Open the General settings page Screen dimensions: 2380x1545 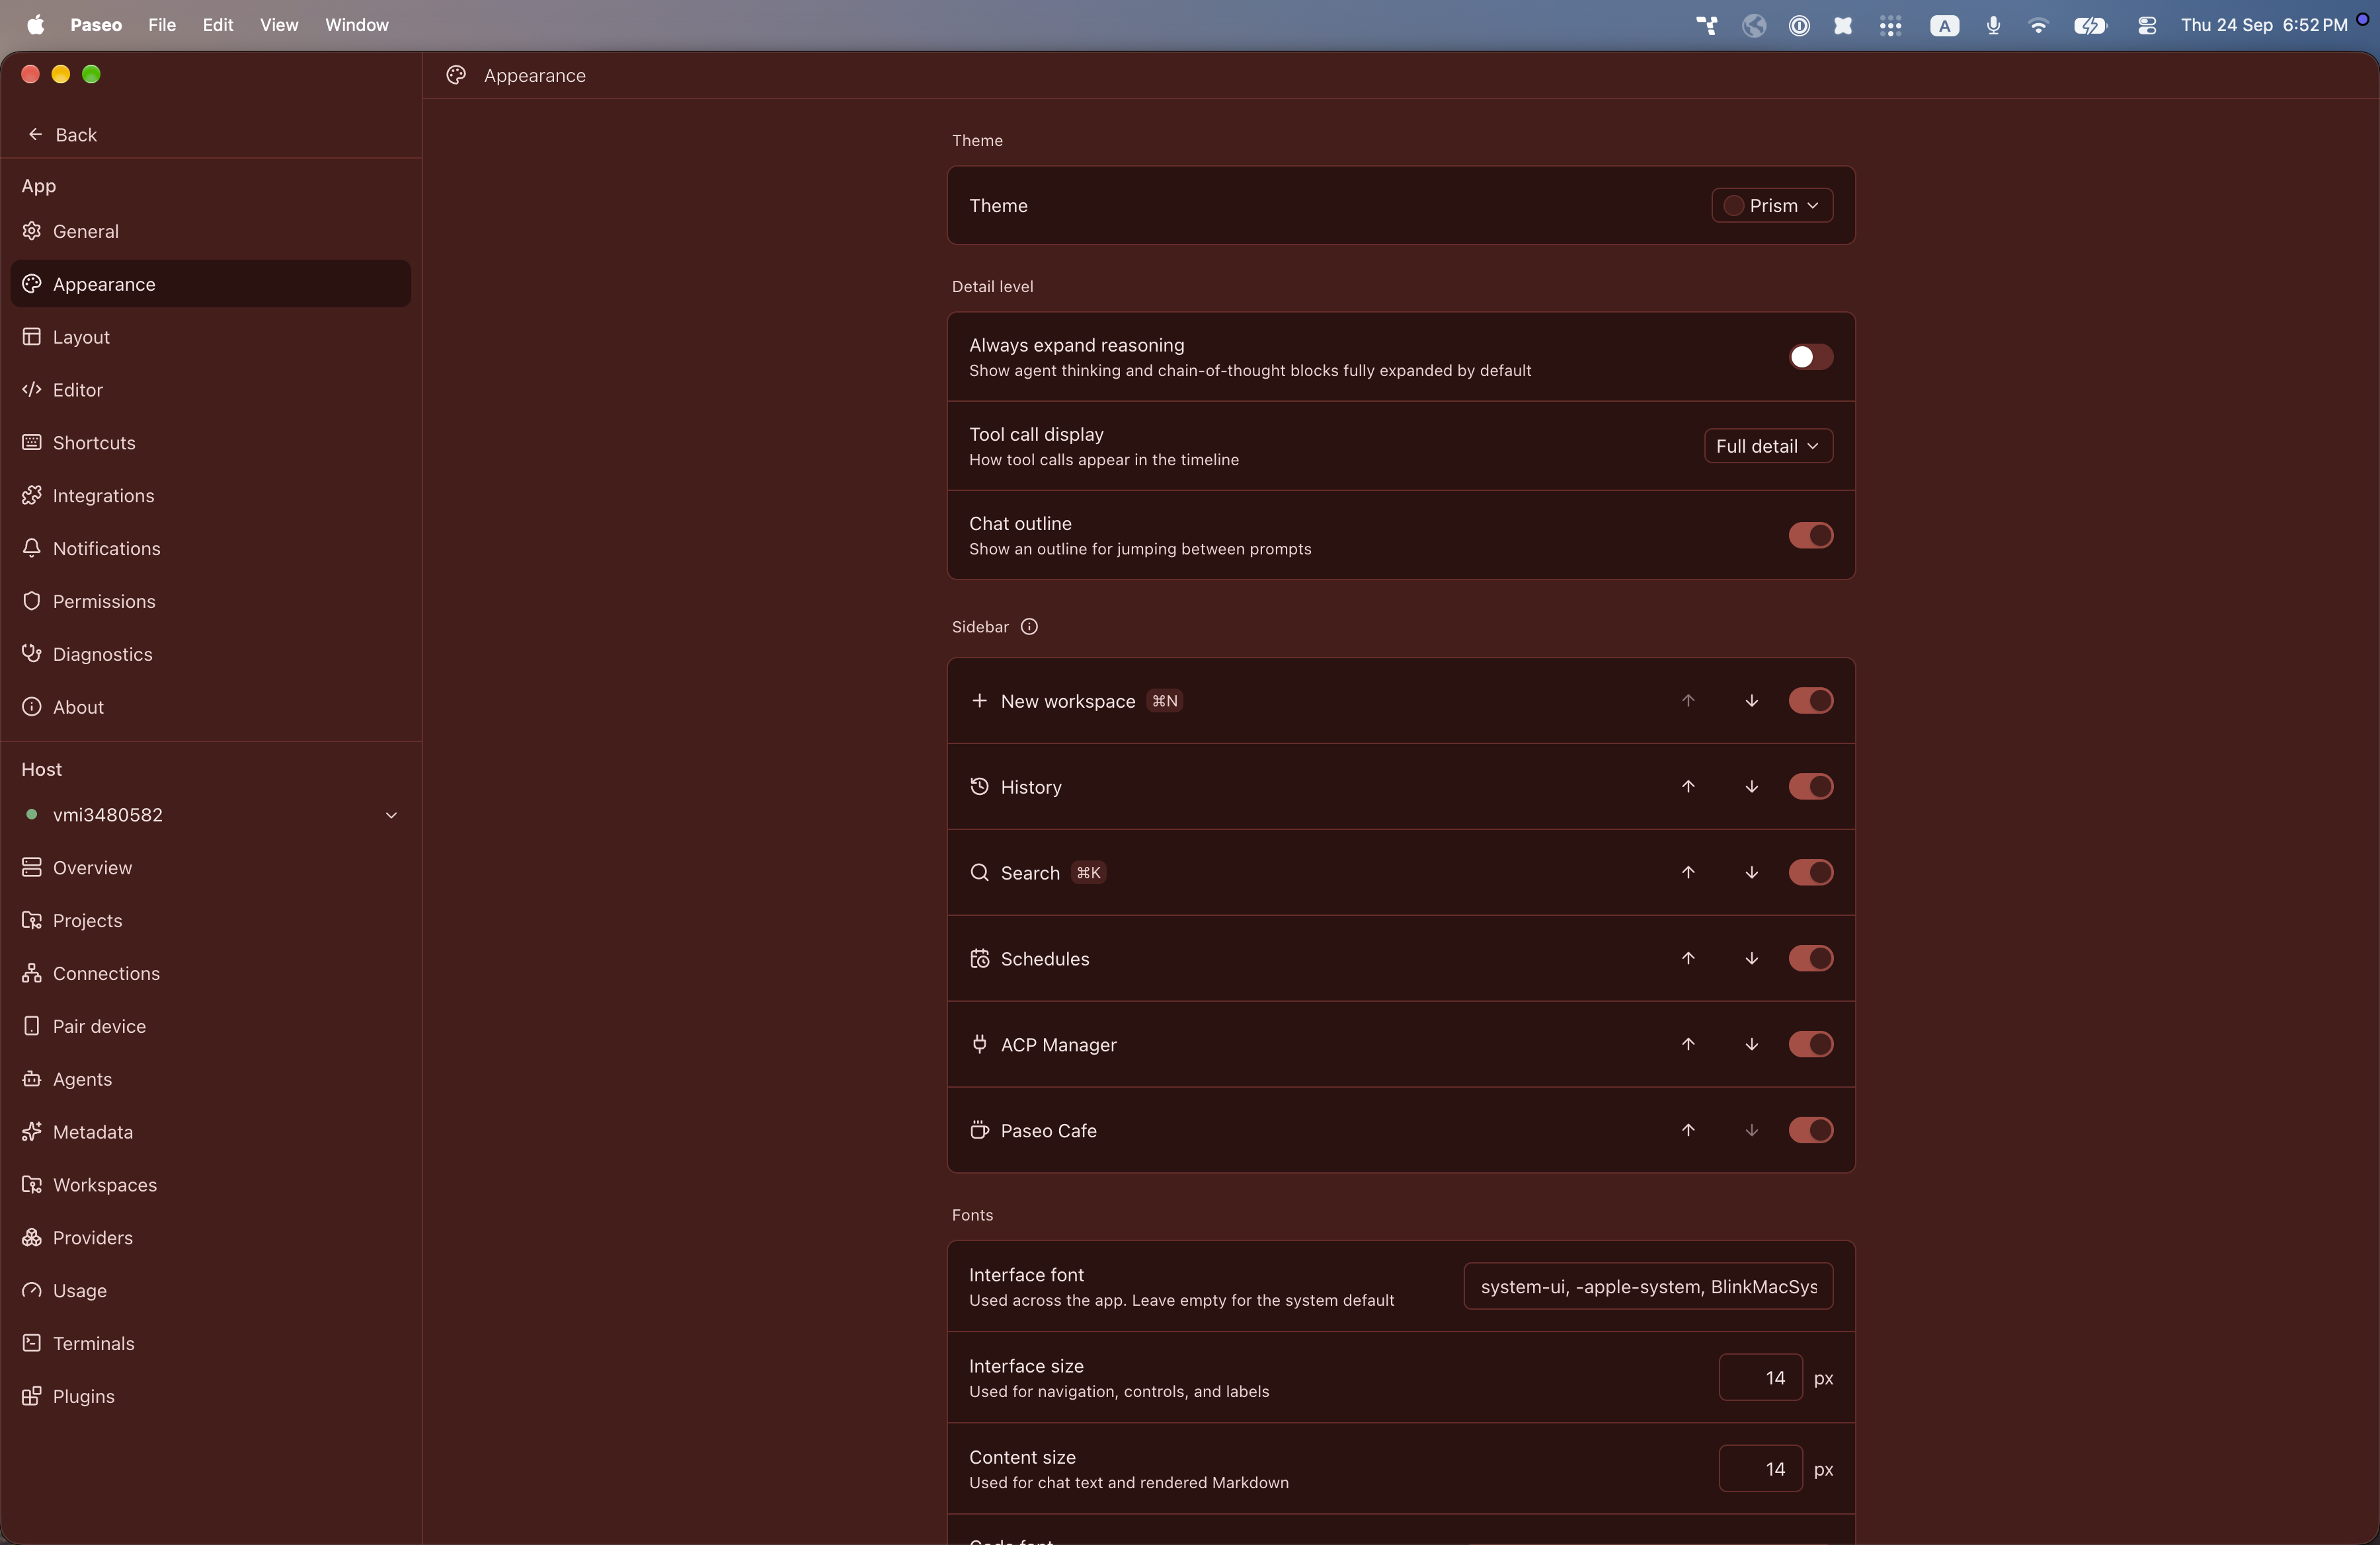[210, 231]
